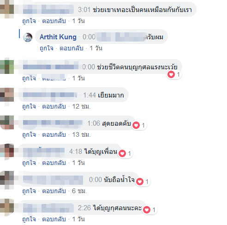Reply to the สุดยอดคับ comment
This screenshot has width=227, height=225.
(x=54, y=135)
